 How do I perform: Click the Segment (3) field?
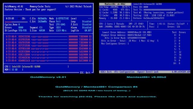coord(36,28)
